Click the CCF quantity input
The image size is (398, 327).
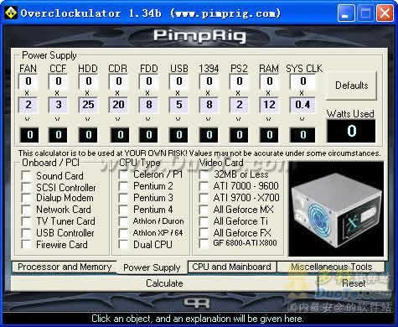coord(58,81)
